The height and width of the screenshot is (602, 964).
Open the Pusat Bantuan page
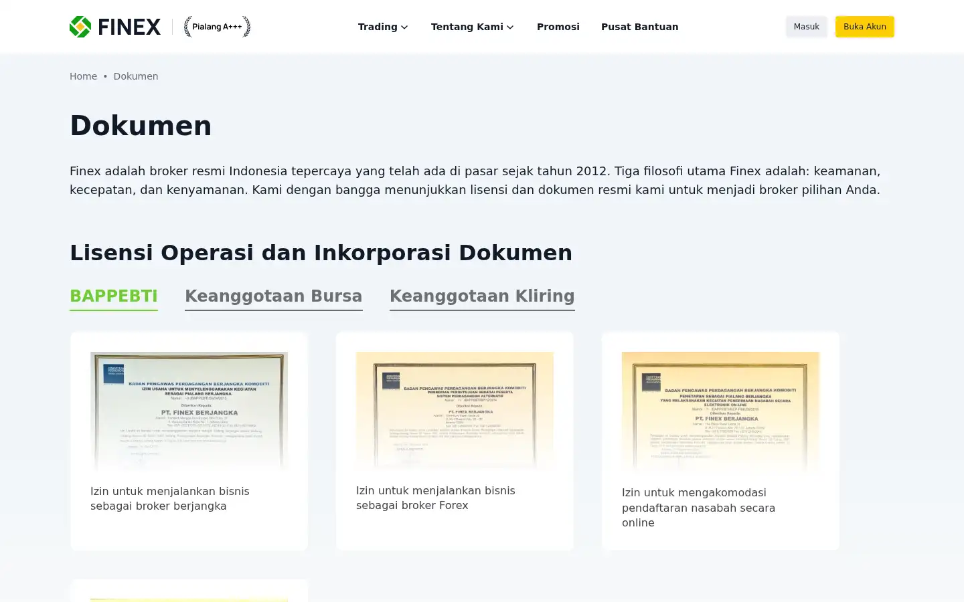[x=639, y=27]
